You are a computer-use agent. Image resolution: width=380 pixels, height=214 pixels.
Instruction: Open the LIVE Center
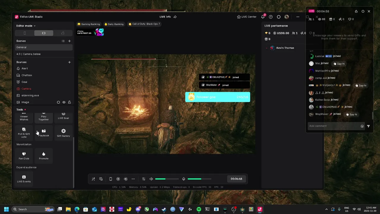247,17
